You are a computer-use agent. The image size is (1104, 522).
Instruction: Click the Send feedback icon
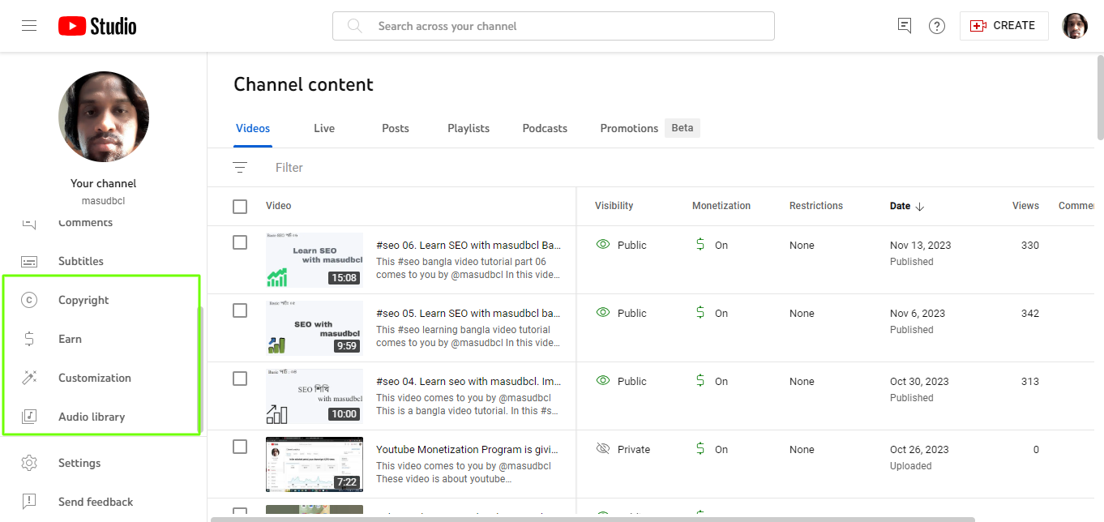pos(29,502)
